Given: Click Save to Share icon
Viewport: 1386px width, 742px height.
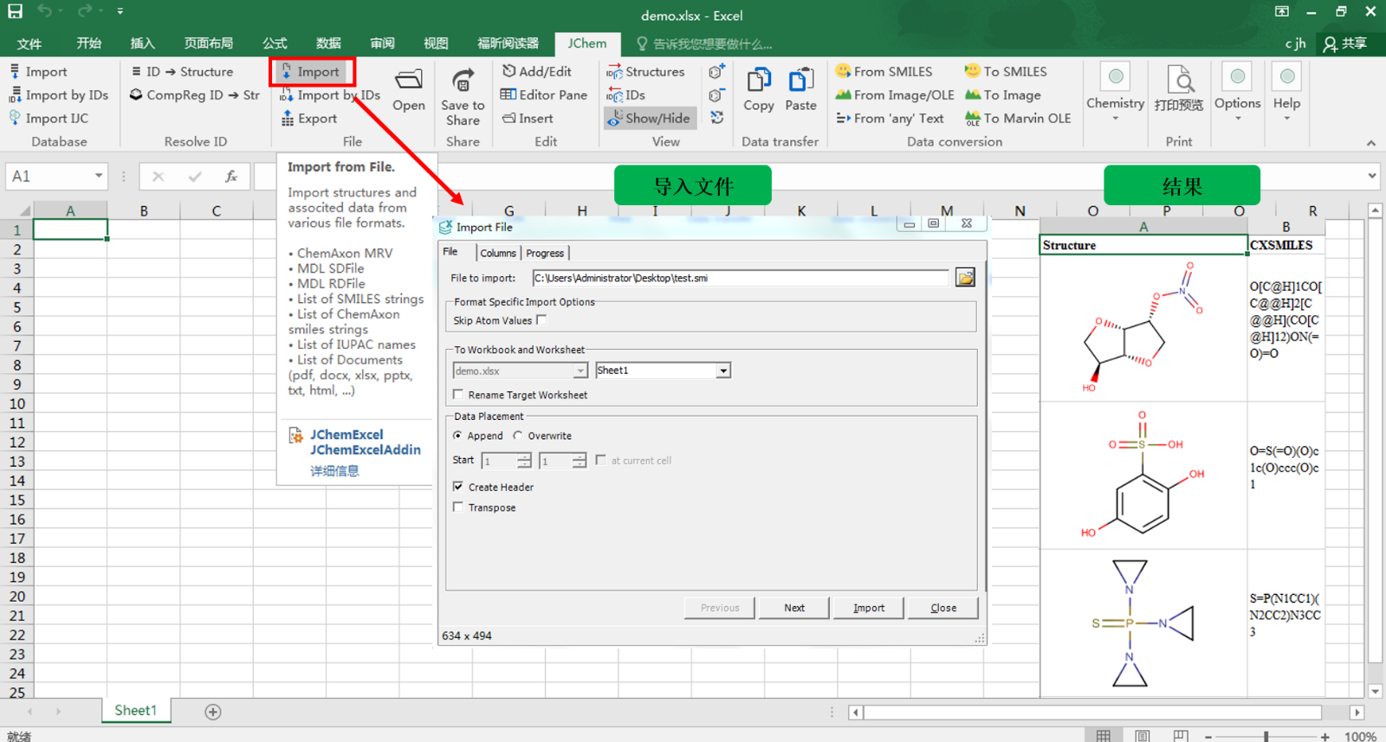Looking at the screenshot, I should (x=463, y=96).
